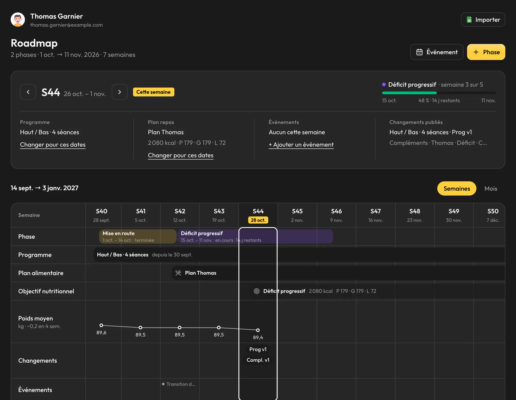
Task: Click the spreadsheet icon in Importer button
Action: pos(469,20)
